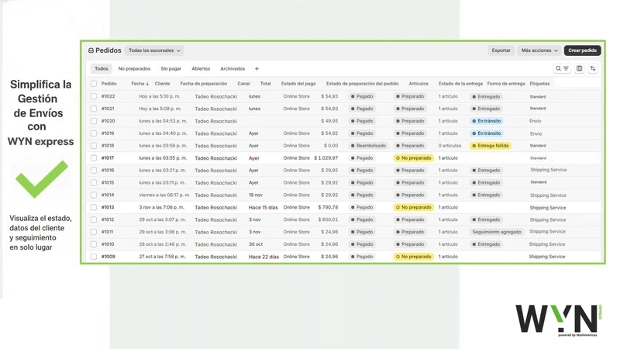The image size is (620, 349).
Task: Switch to the Archivados tab
Action: click(232, 69)
